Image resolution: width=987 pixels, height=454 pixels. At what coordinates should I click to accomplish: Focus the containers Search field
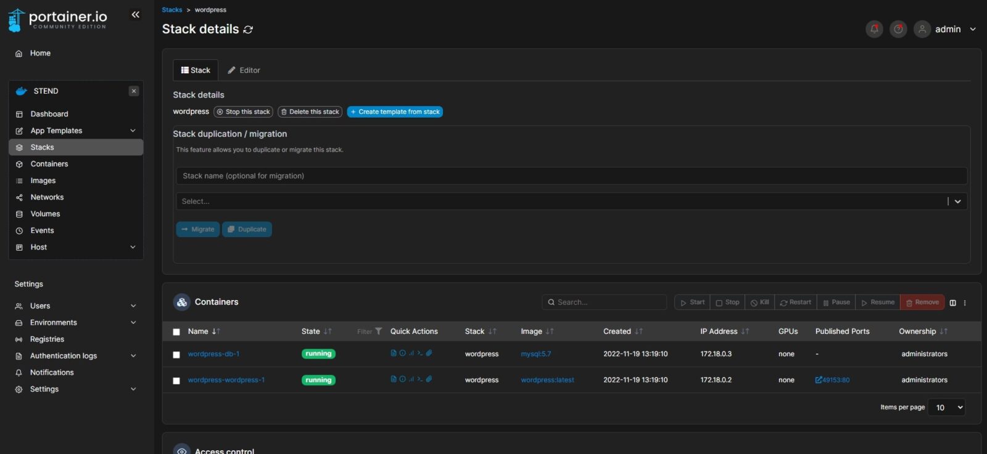pos(604,302)
